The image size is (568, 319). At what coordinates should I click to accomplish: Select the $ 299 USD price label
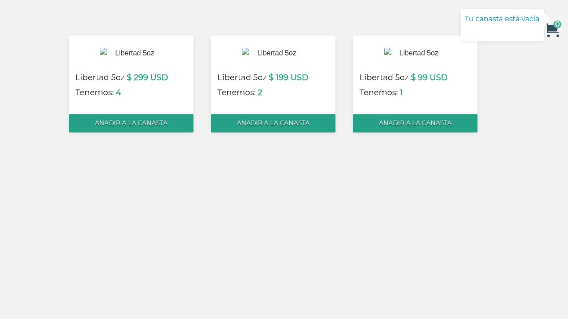pyautogui.click(x=147, y=77)
